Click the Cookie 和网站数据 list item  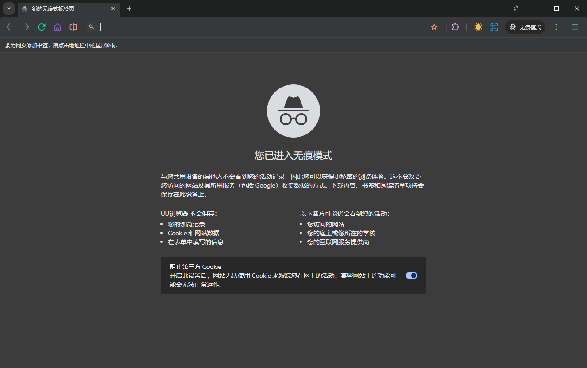(194, 233)
